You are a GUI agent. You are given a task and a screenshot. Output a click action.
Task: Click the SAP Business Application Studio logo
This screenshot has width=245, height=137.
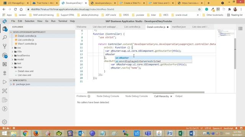5,21
